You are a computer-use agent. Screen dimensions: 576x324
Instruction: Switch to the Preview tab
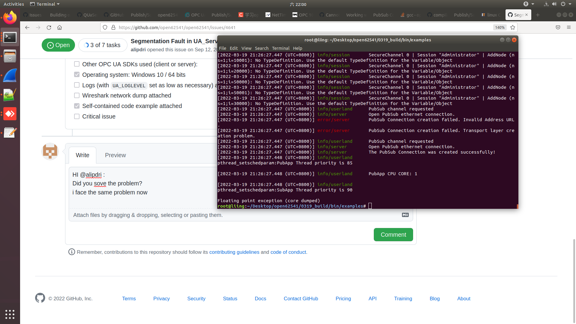(115, 155)
